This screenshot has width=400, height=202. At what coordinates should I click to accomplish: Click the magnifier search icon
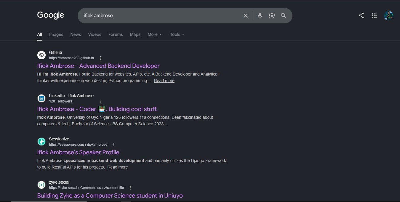[284, 16]
